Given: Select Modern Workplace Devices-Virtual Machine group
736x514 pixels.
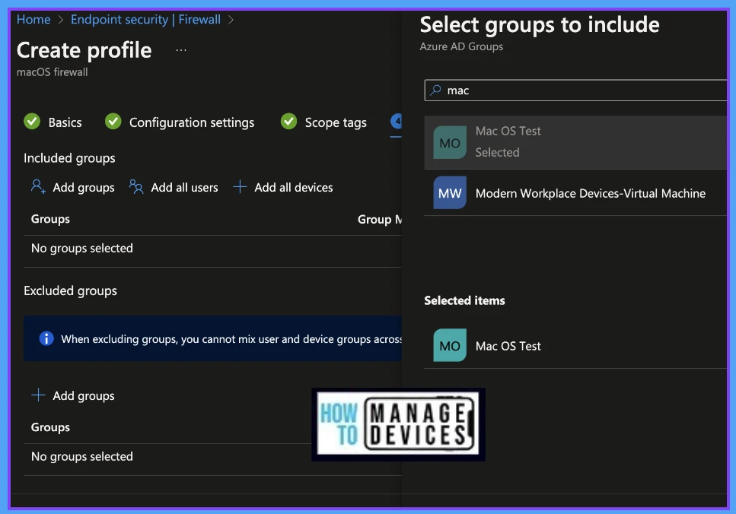Looking at the screenshot, I should coord(575,193).
